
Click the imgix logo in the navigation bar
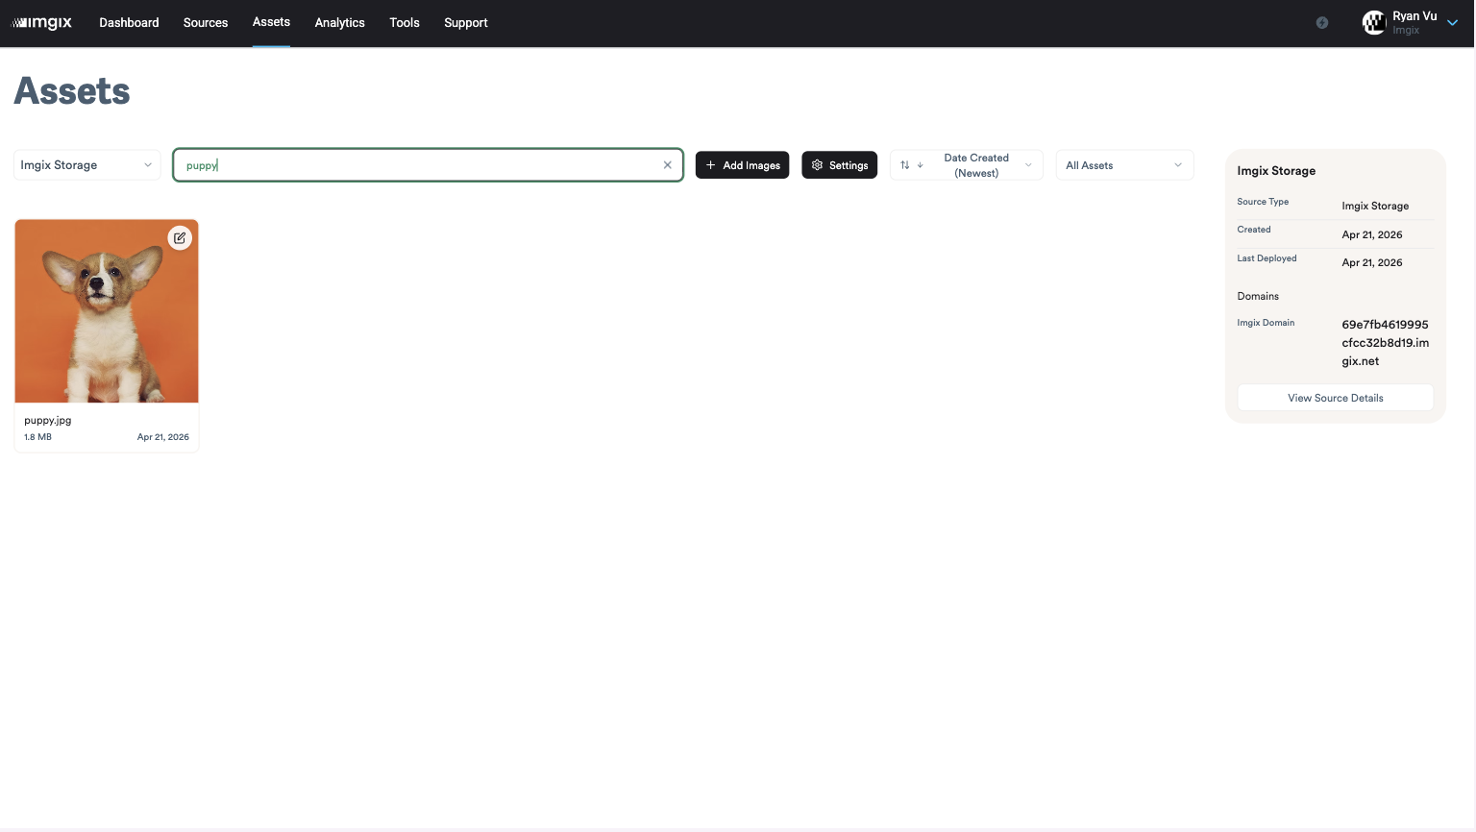pos(42,22)
